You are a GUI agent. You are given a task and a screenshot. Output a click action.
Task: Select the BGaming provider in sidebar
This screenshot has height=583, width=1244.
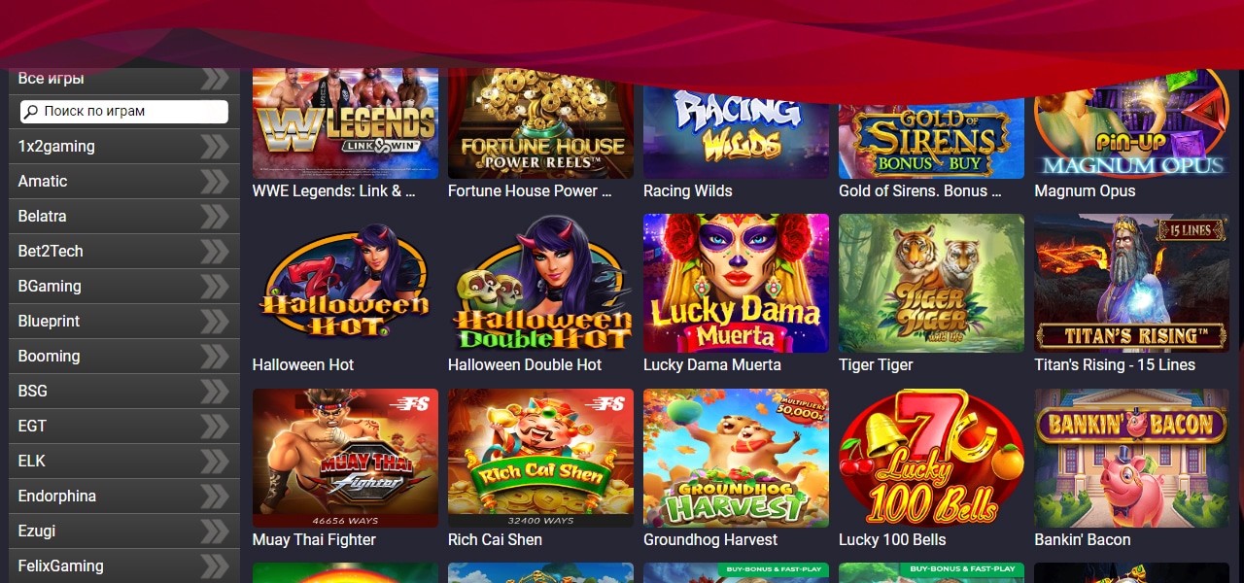click(124, 287)
